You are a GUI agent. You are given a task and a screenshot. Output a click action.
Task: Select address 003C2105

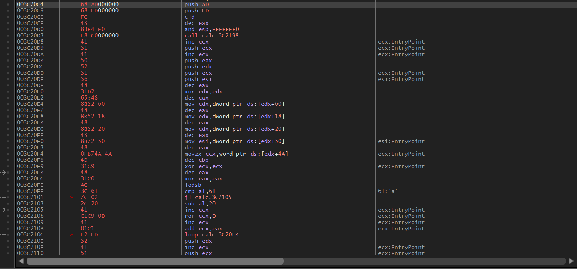30,210
